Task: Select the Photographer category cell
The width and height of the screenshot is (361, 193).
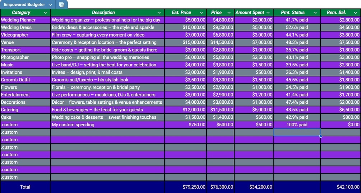Action: pyautogui.click(x=26, y=57)
